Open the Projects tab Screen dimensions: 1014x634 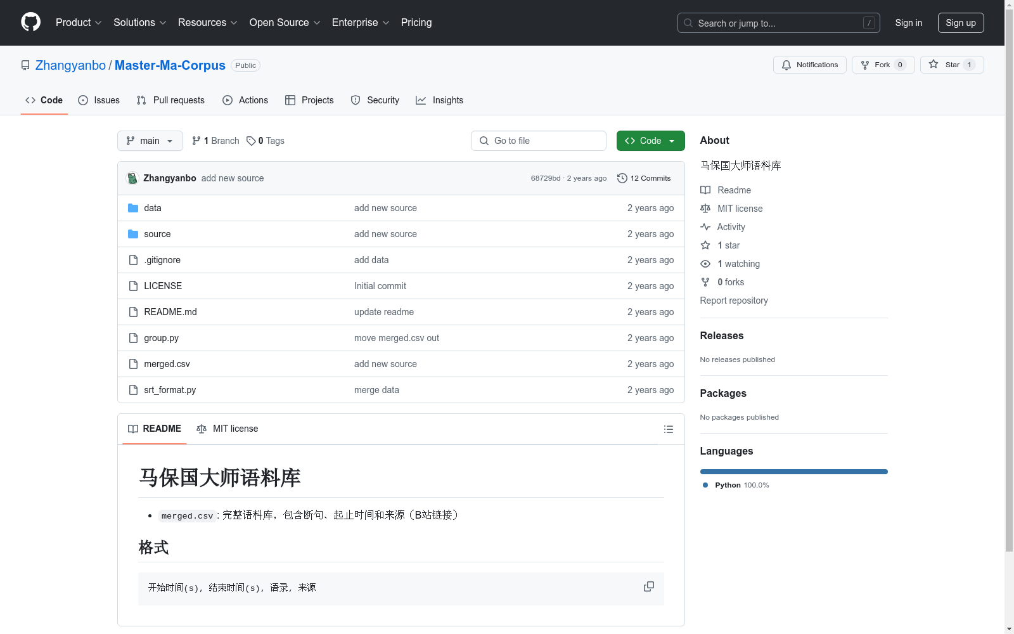(309, 100)
